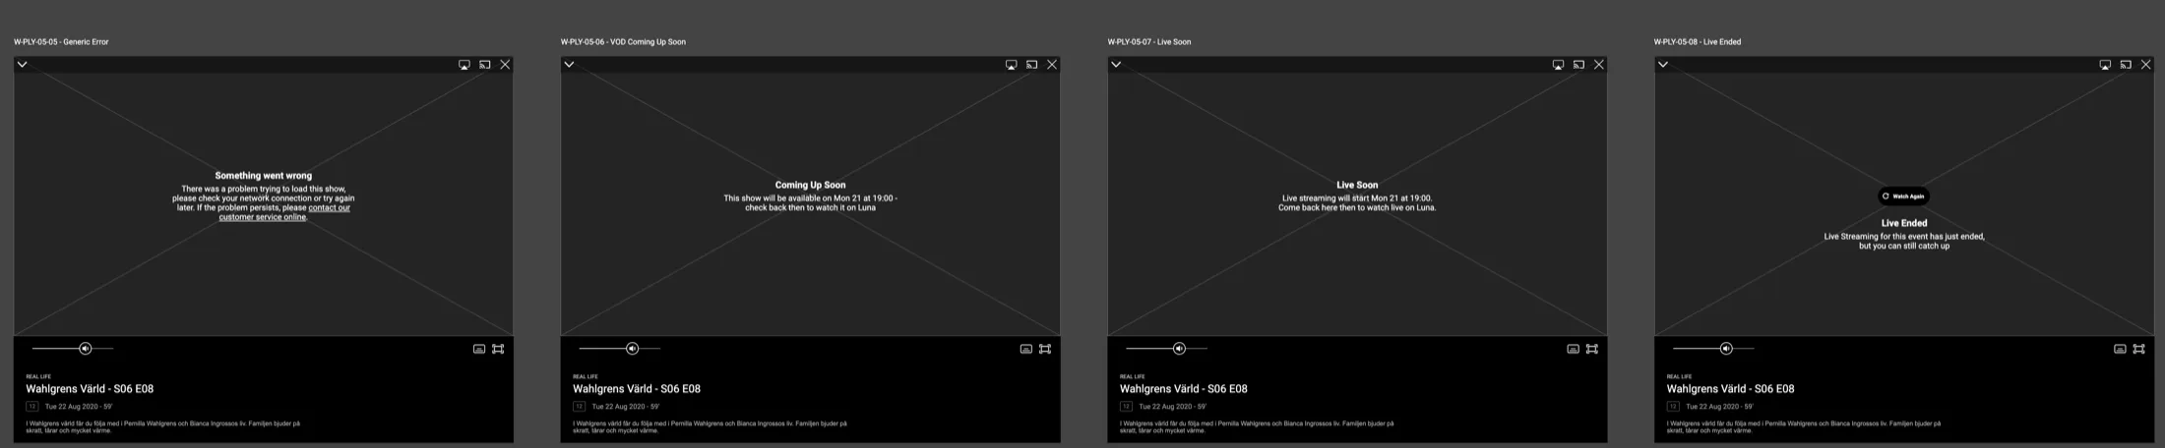Open subtitles menu in Generic Error player
Viewport: 2165px width, 448px height.
(479, 349)
